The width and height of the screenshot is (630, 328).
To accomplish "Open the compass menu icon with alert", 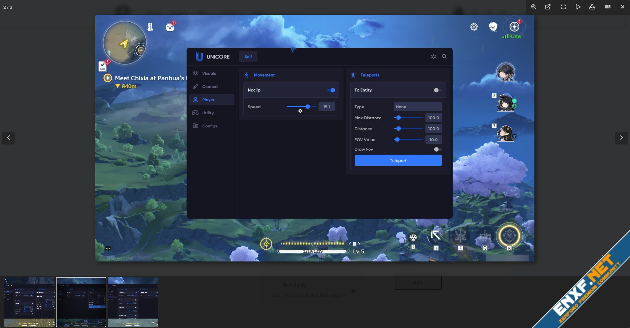I will pyautogui.click(x=514, y=27).
